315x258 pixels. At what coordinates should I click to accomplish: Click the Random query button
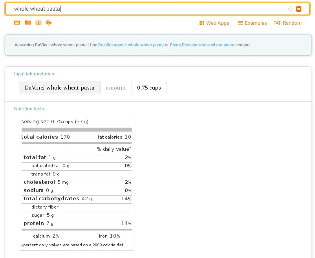click(x=288, y=23)
